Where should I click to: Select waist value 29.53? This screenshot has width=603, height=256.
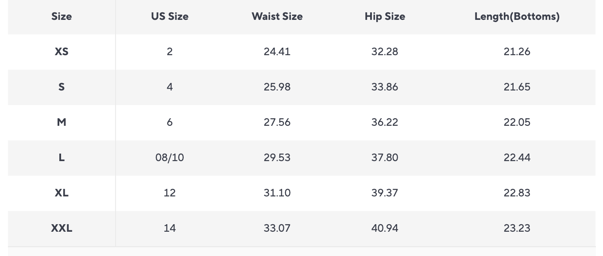tap(277, 158)
